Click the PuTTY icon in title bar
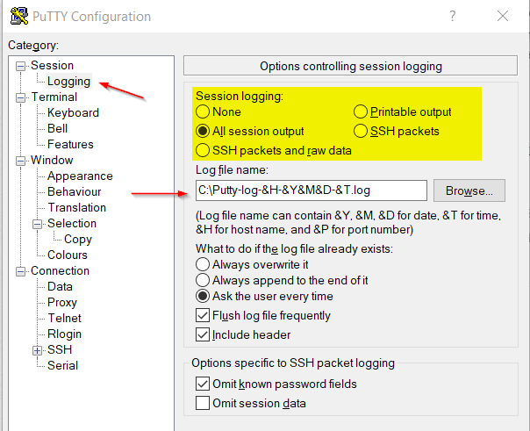Viewport: 530px width, 431px height. [16, 17]
